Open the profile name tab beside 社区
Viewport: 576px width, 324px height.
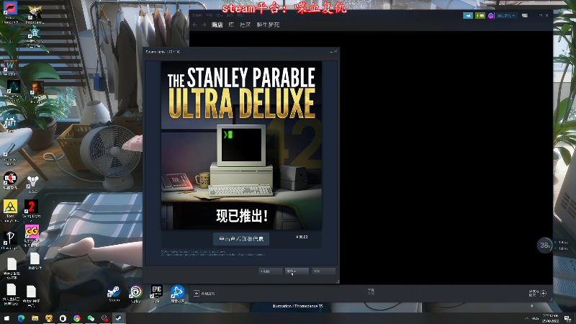point(268,24)
